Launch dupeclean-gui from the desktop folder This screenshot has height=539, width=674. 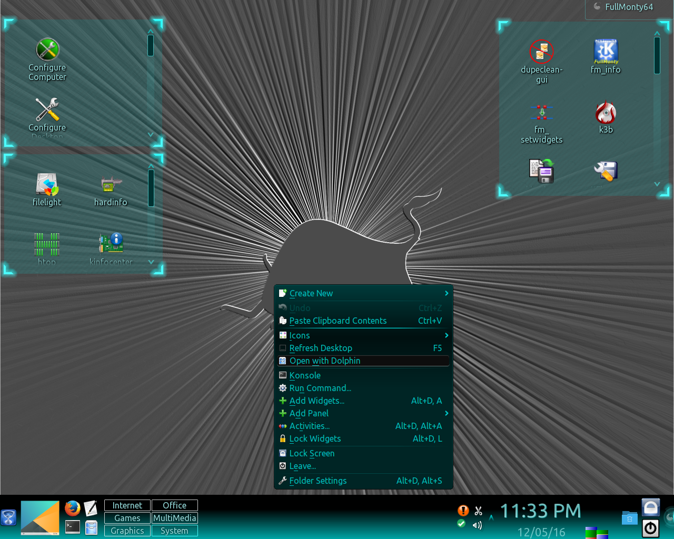pyautogui.click(x=542, y=61)
